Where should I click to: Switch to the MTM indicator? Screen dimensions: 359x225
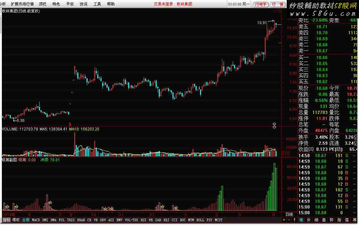click(x=191, y=220)
